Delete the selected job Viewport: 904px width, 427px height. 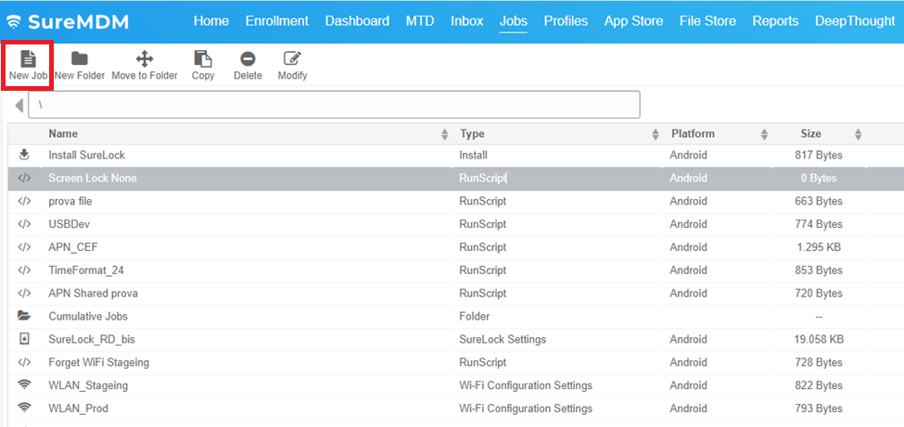tap(248, 59)
